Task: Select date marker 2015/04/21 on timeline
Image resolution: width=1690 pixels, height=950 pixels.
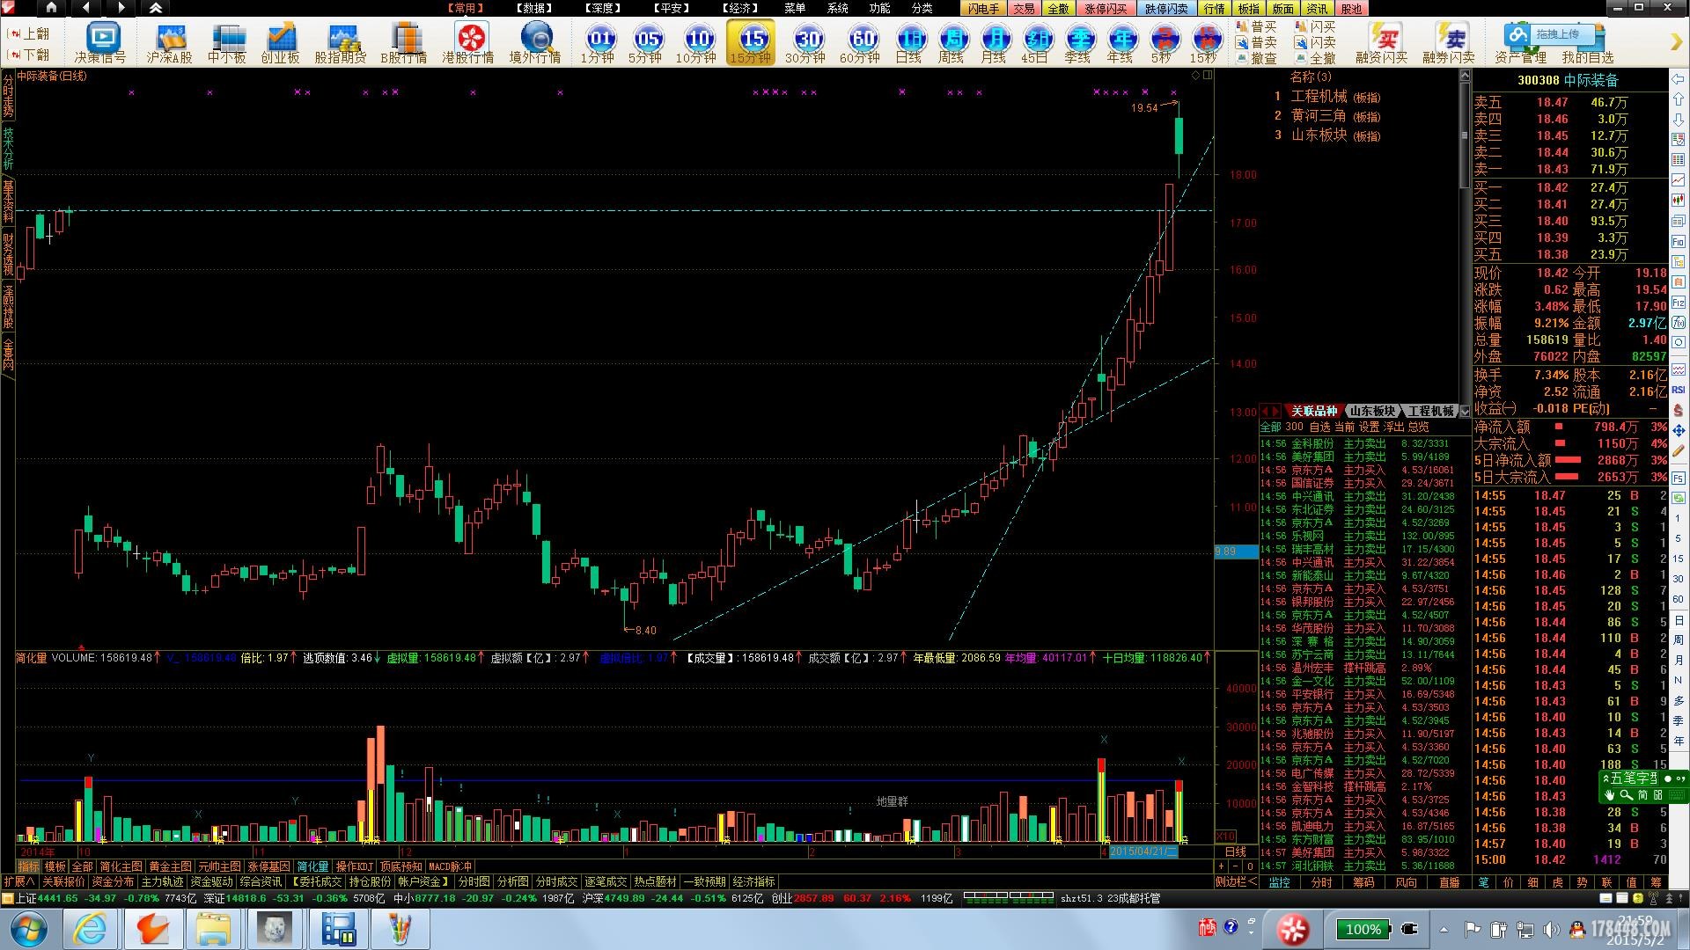Action: pyautogui.click(x=1143, y=851)
